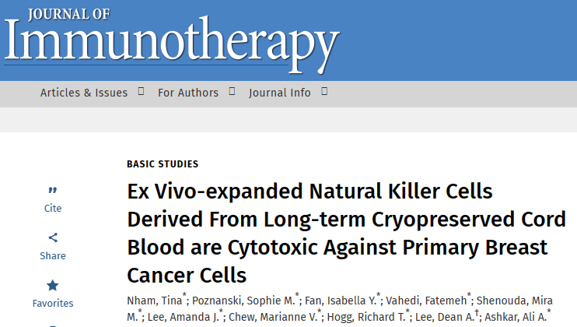
Task: Click the article title heading
Action: 346,234
